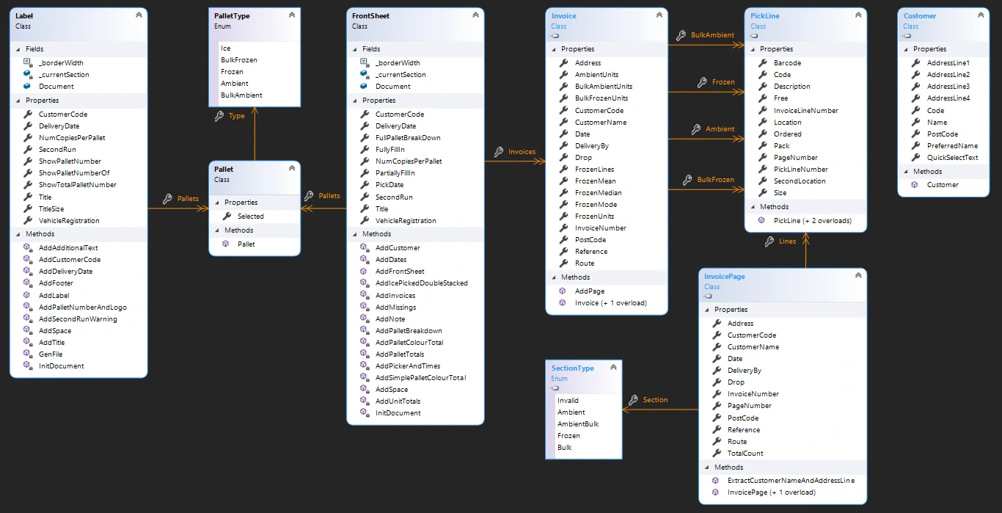Click the Document field icon in Label class
Viewport: 1002px width, 513px height.
click(27, 87)
